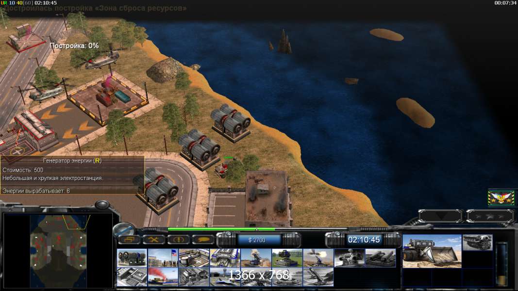Select the missile defense build icon on sand
The image size is (518, 291).
256,258
